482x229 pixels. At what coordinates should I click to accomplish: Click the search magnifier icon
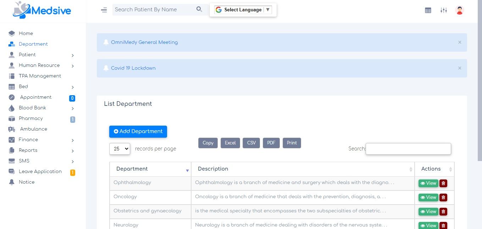(x=199, y=10)
